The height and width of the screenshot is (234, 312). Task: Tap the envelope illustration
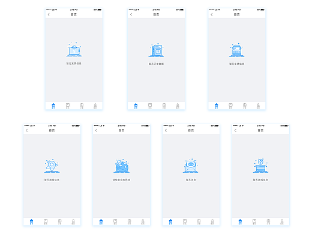coord(191,166)
